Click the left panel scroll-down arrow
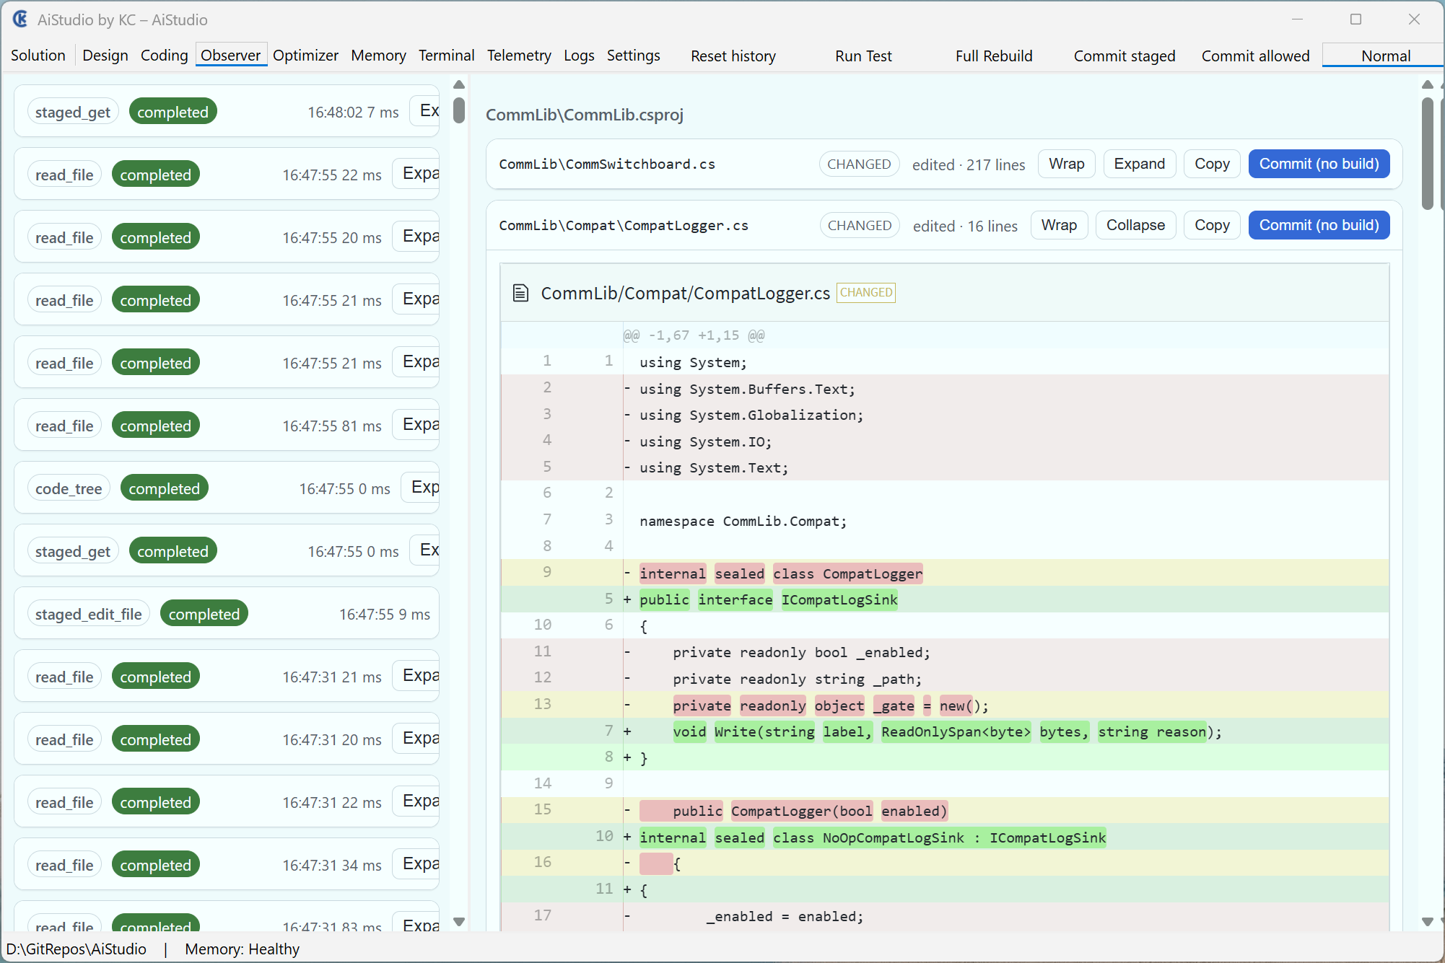The image size is (1445, 963). [x=459, y=922]
